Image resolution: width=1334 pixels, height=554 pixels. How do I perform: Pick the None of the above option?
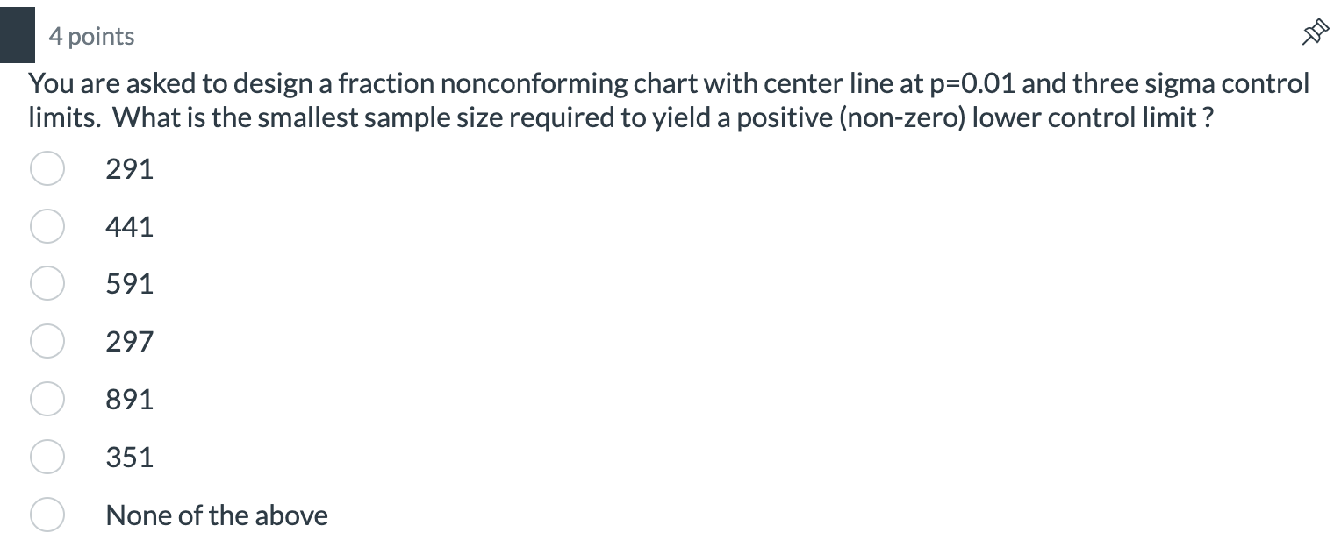pos(47,515)
